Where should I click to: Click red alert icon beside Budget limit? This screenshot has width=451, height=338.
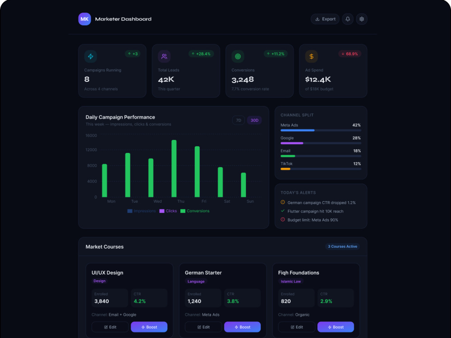click(x=283, y=220)
